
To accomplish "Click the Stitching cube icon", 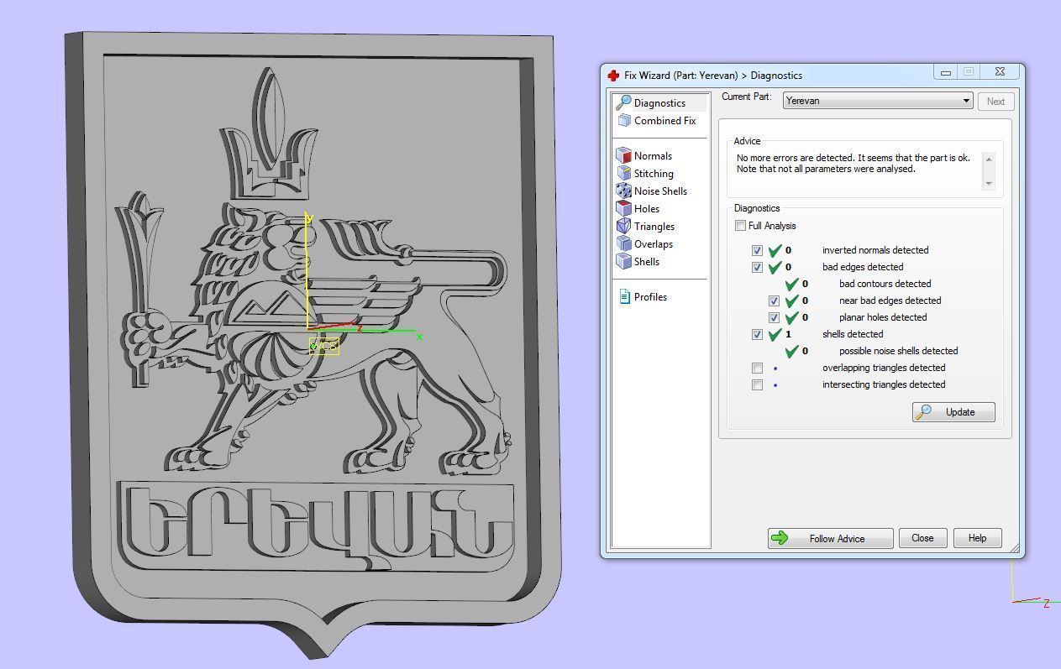I will tap(623, 173).
